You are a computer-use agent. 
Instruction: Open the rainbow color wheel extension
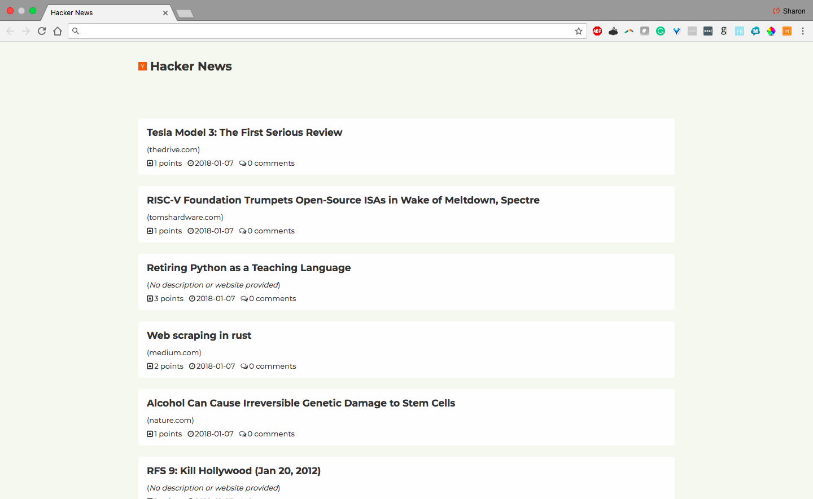tap(771, 31)
